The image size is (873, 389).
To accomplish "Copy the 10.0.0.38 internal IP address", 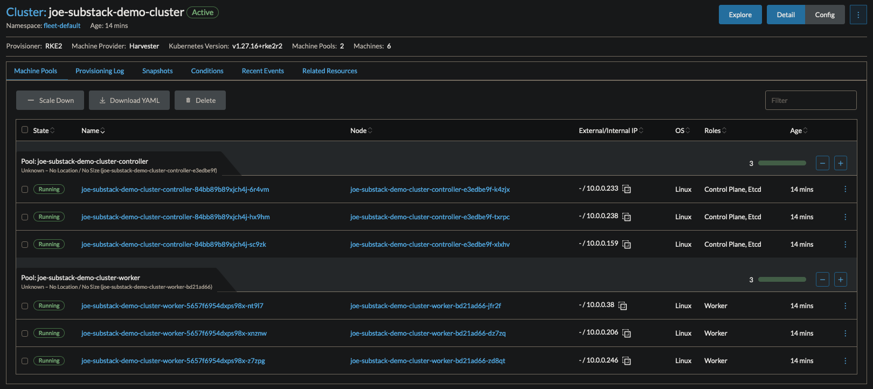I will [623, 306].
